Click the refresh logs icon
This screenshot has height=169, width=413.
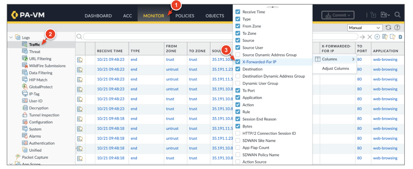click(388, 28)
